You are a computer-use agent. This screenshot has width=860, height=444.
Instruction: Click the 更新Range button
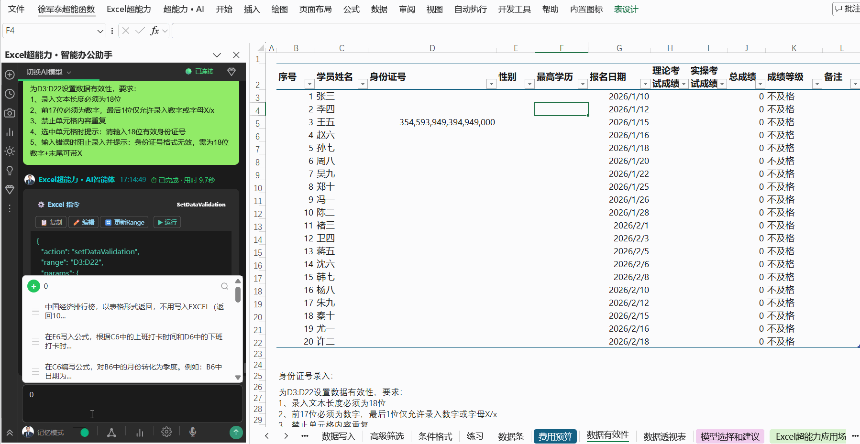pyautogui.click(x=124, y=222)
